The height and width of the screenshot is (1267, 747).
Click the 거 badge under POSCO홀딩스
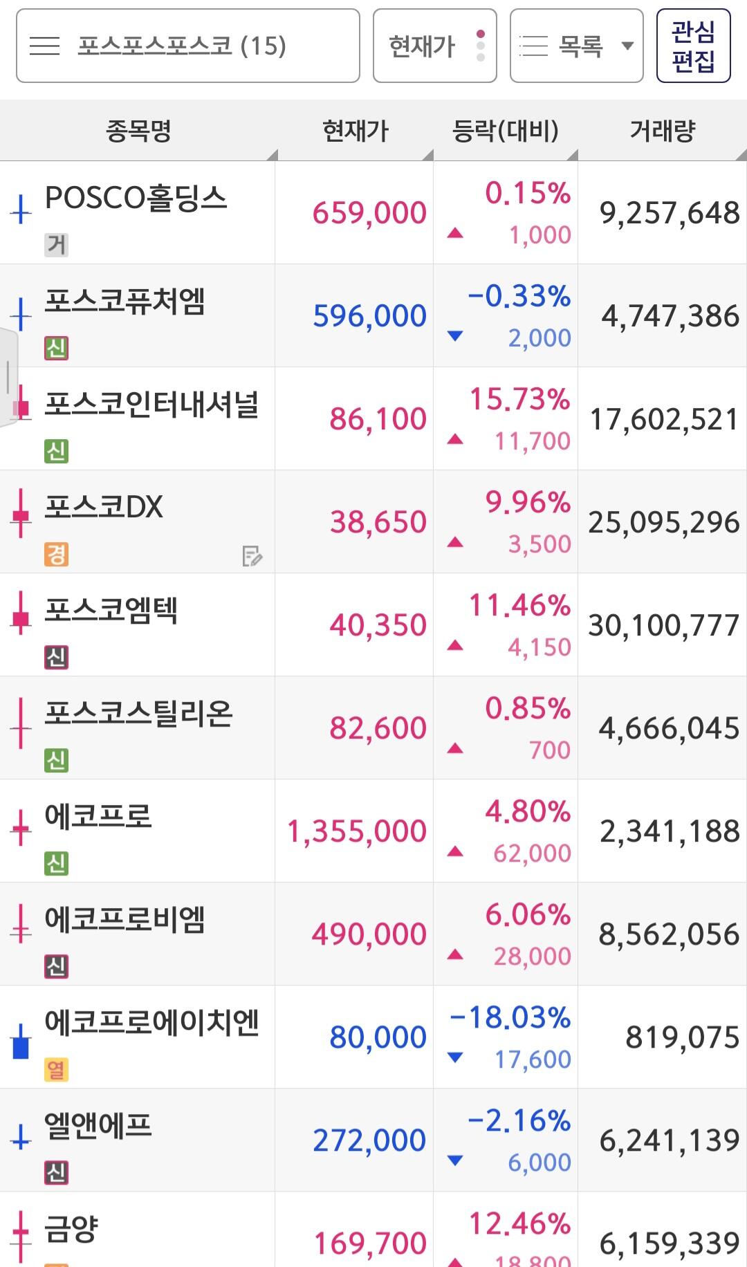tap(56, 245)
